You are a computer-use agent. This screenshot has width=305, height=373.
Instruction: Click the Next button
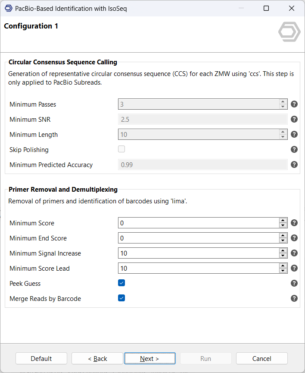(149, 358)
